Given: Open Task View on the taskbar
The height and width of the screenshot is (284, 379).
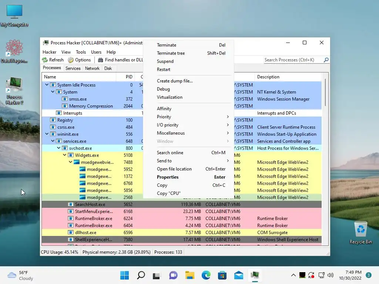Looking at the screenshot, I should coord(157,275).
